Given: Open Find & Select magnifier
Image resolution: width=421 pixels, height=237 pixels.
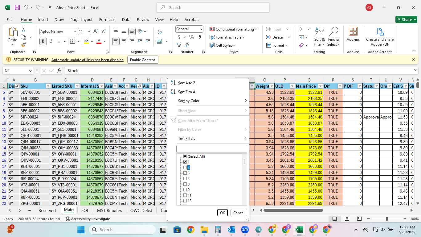Looking at the screenshot, I should tap(334, 37).
